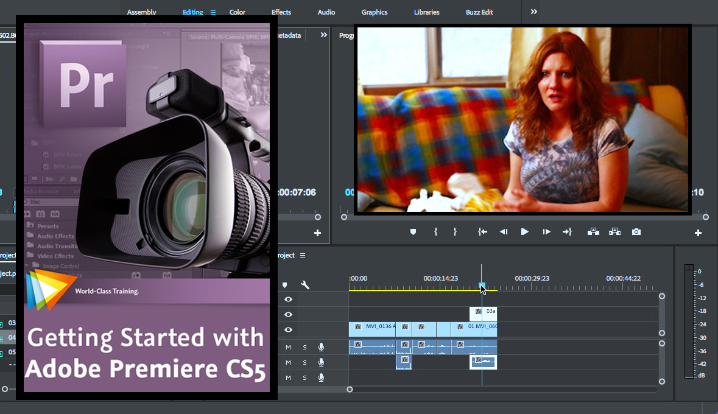
Task: Click the Source timecode 00:07:06
Action: [x=297, y=192]
